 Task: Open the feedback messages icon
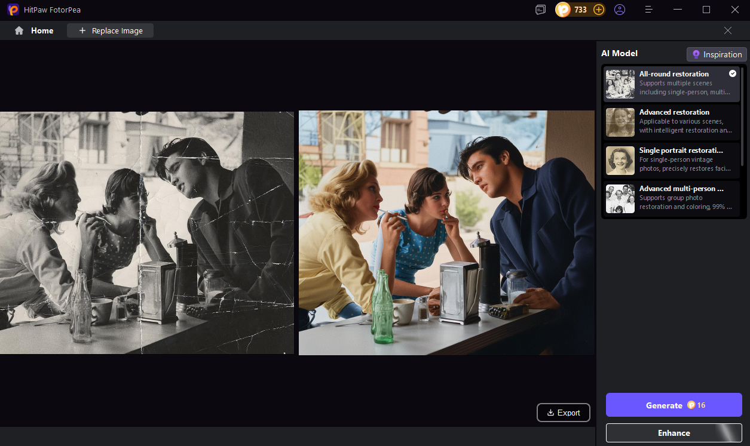point(540,10)
